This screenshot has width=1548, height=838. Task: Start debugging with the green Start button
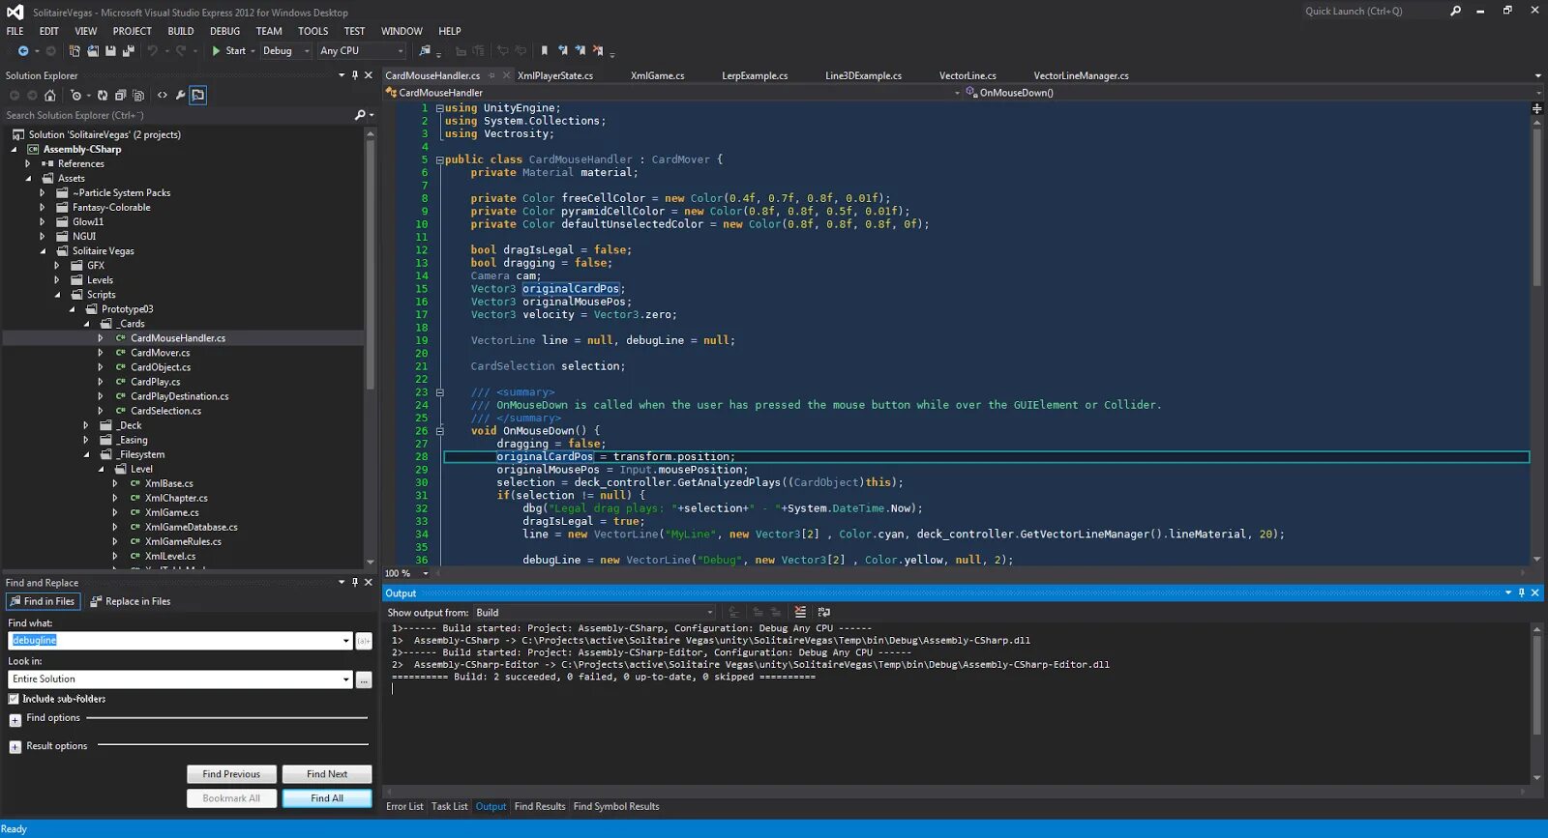[x=229, y=51]
